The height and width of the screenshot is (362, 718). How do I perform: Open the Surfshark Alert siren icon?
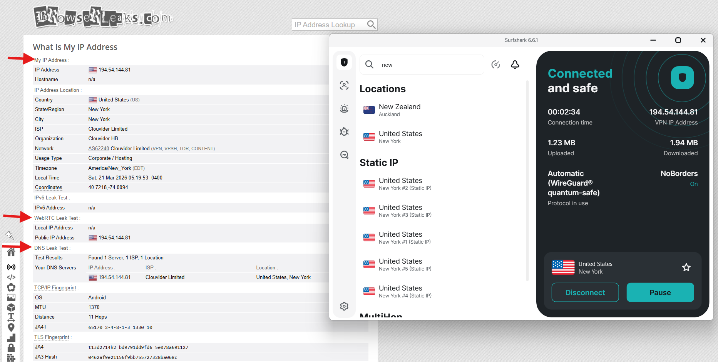click(344, 108)
